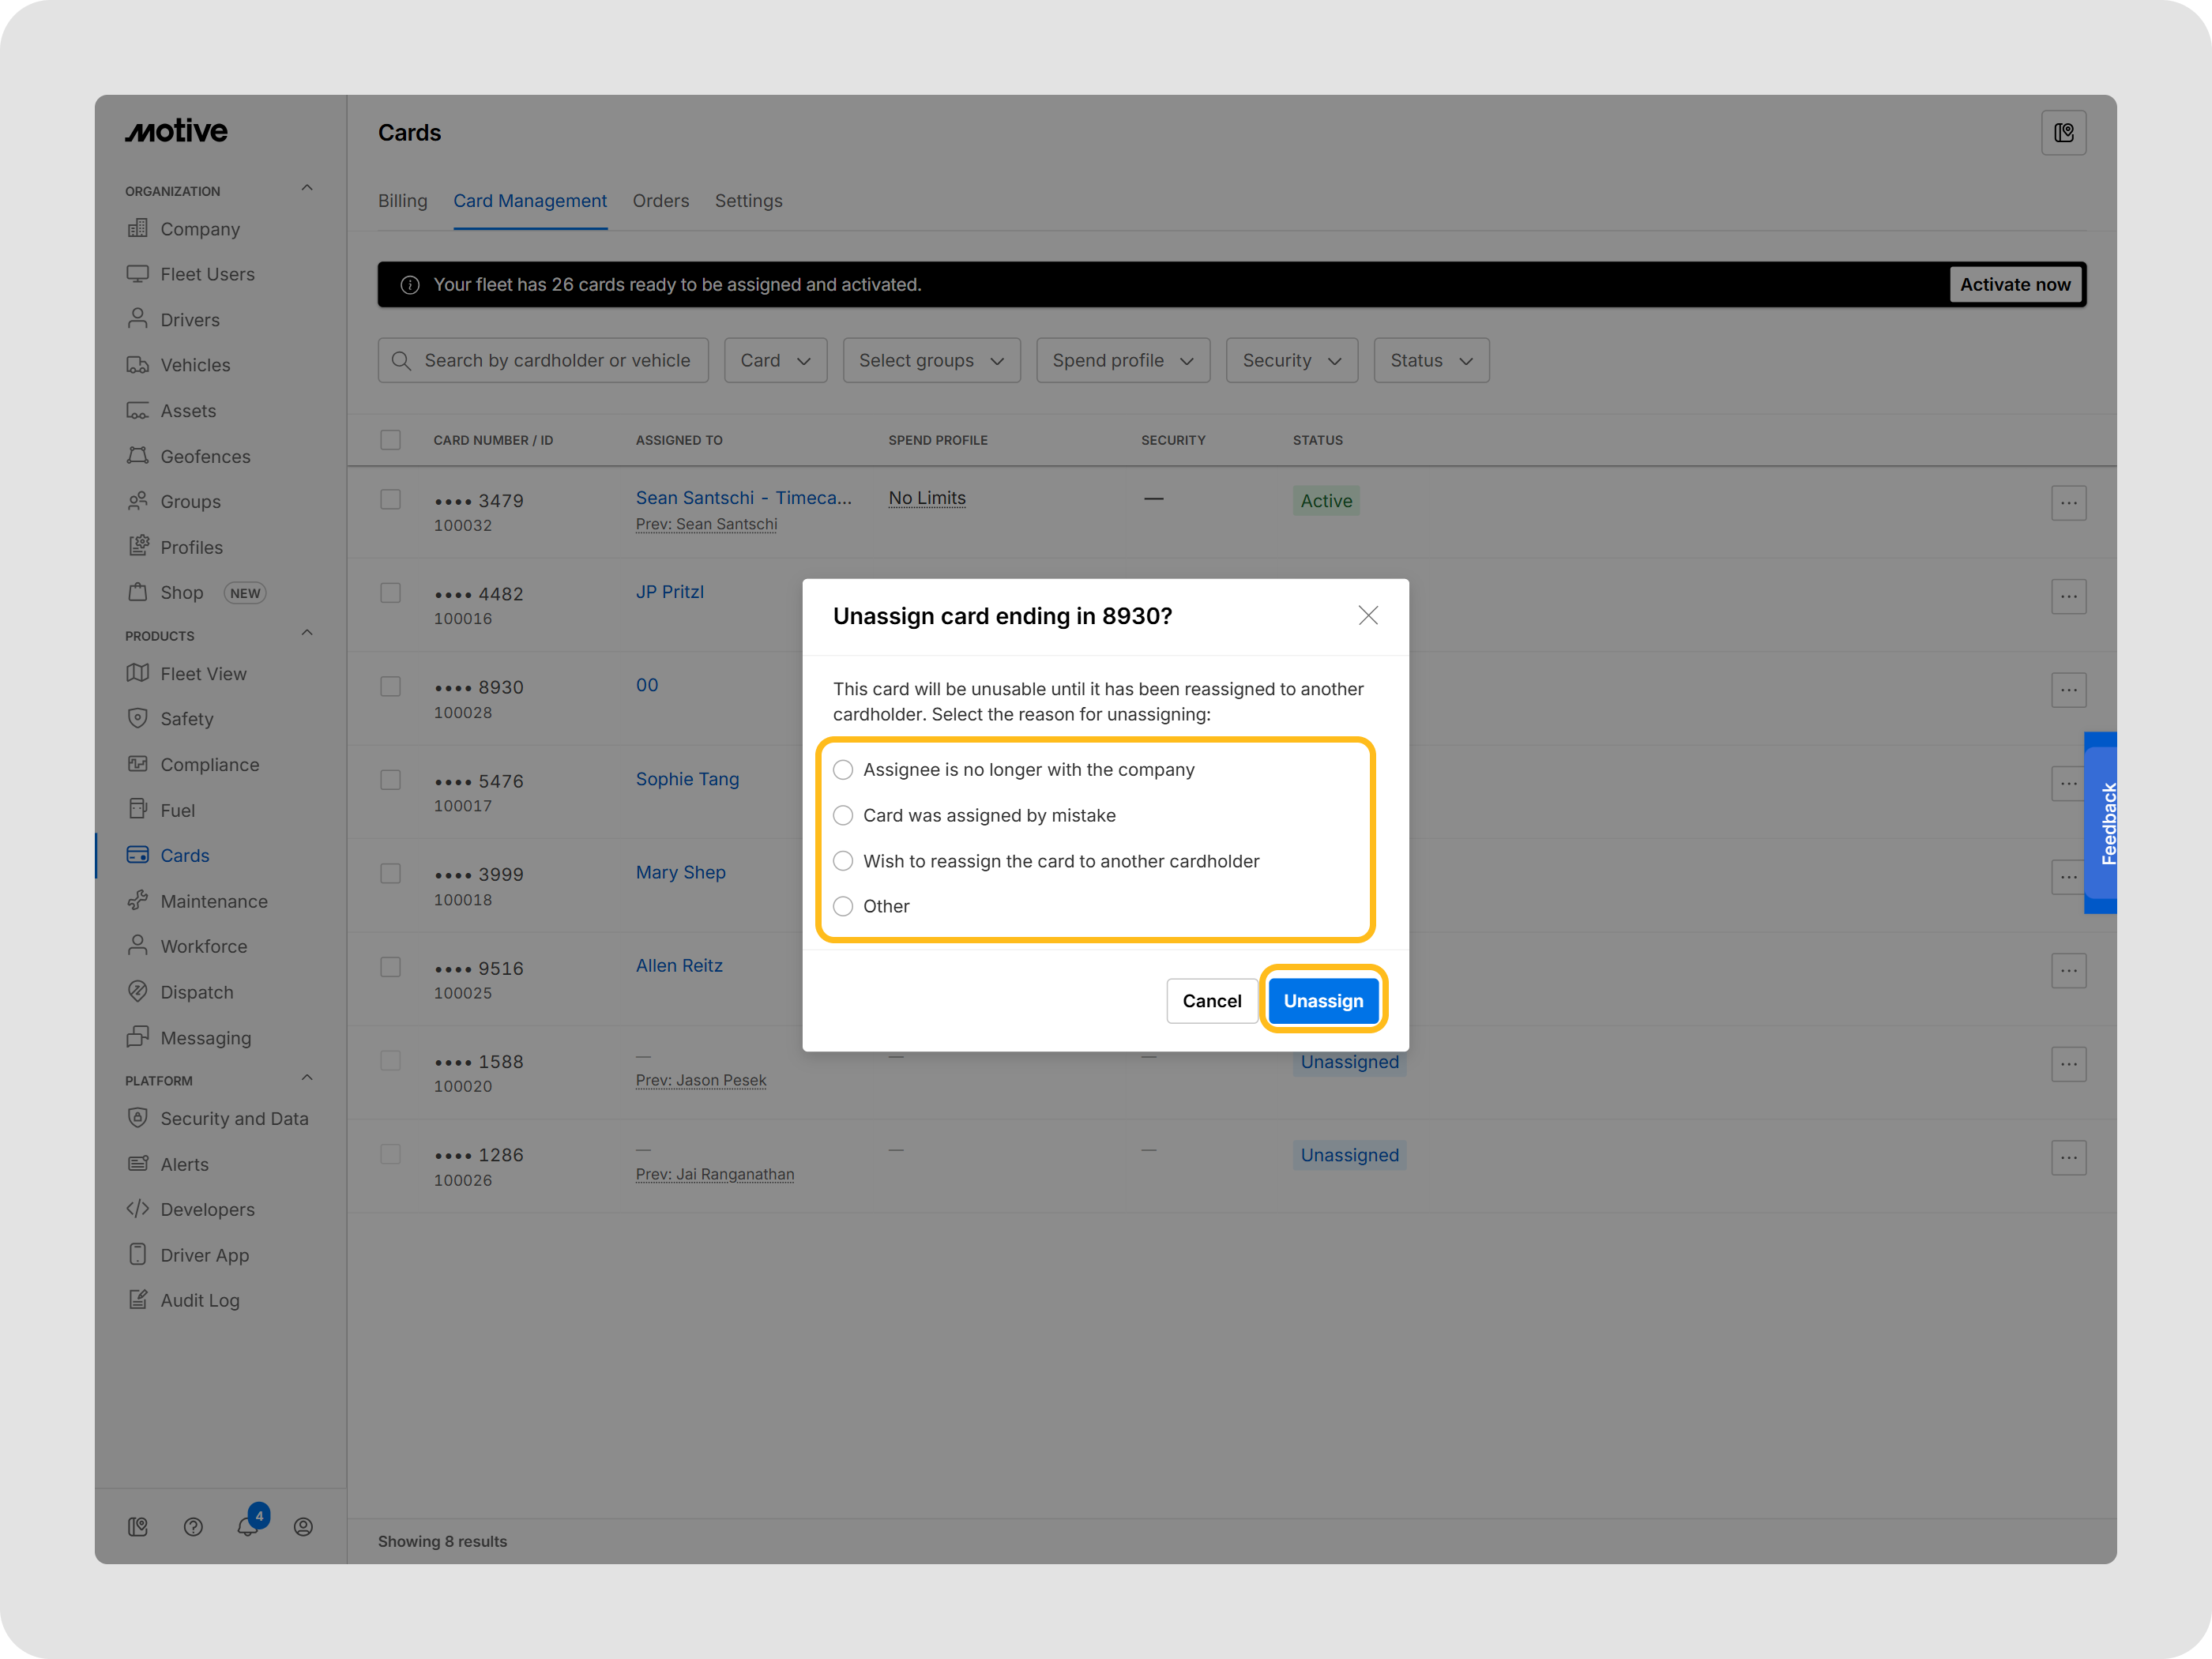Open the Spend profile filter dropdown
This screenshot has width=2212, height=1659.
1122,360
